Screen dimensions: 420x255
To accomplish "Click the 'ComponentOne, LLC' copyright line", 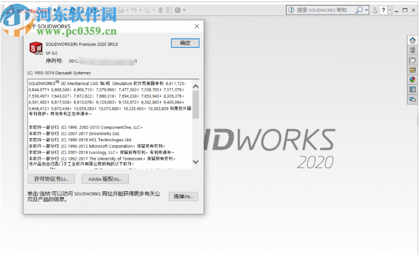I will tap(86, 128).
